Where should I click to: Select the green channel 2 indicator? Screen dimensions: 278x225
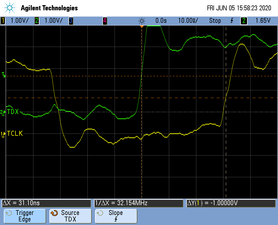coord(37,21)
